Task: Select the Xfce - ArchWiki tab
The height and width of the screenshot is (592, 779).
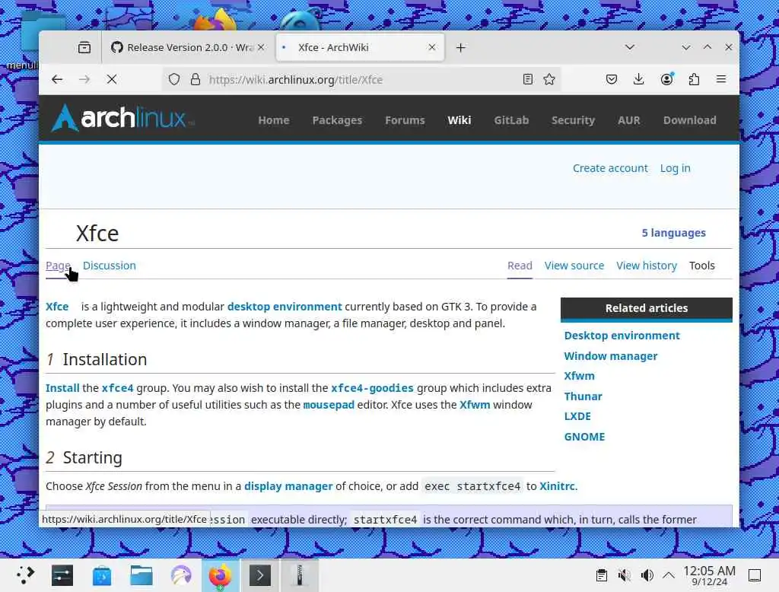Action: click(x=360, y=47)
